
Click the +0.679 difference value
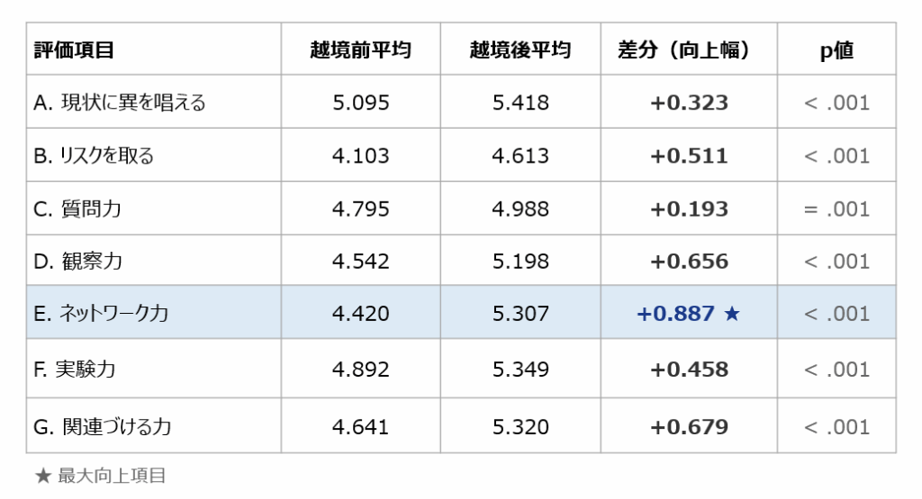click(689, 426)
